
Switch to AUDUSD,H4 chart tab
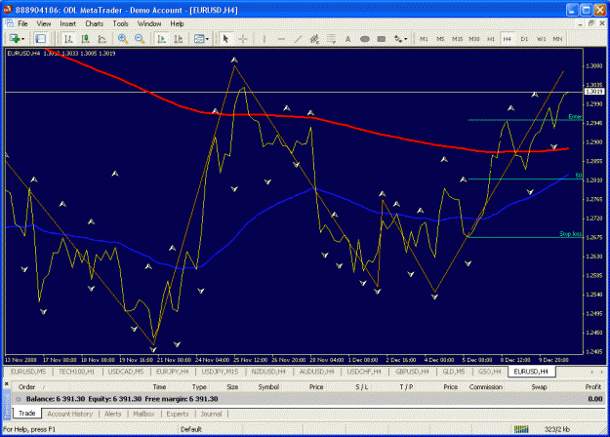coord(316,372)
